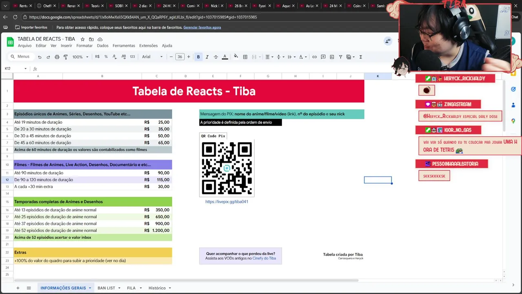The height and width of the screenshot is (294, 522).
Task: Open the text color picker
Action: 225,57
